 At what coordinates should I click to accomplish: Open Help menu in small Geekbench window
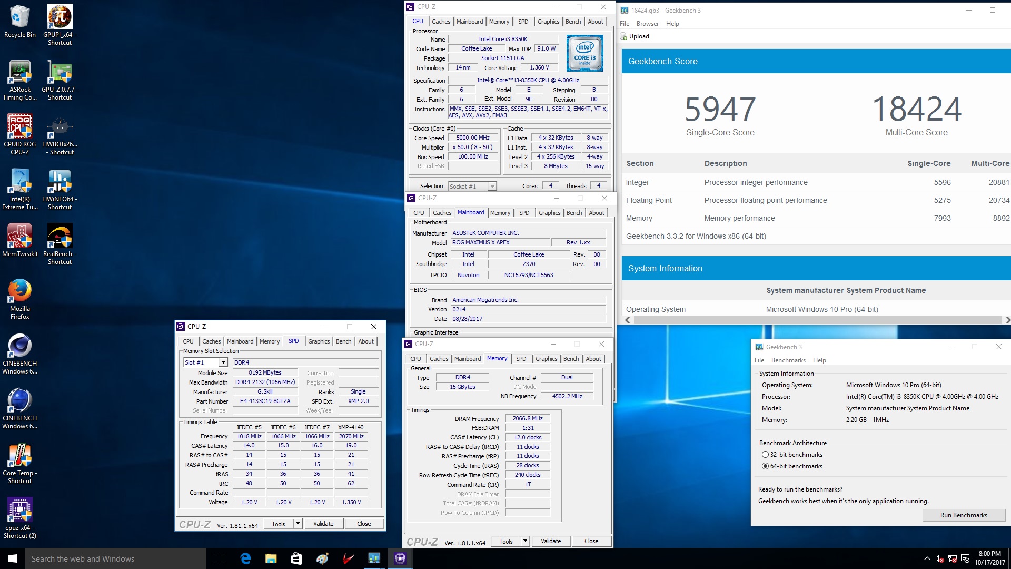pyautogui.click(x=819, y=360)
